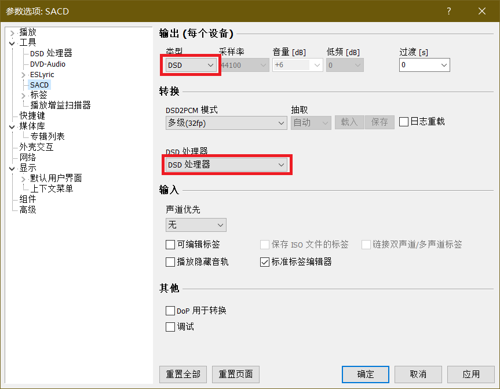
Task: Enable DoP 用于转换 checkbox
Action: click(170, 311)
